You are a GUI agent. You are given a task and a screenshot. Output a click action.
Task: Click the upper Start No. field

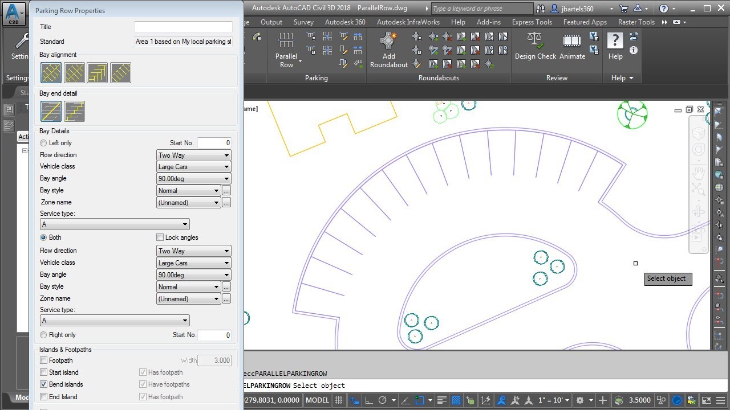coord(214,143)
